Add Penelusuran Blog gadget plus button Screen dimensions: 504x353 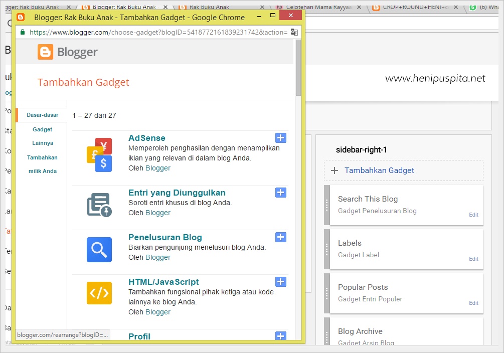tap(281, 237)
